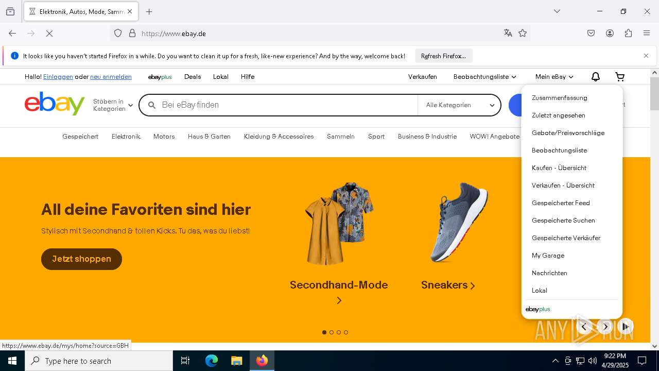Open Alle Kategorien dropdown
This screenshot has width=659, height=371.
point(459,105)
